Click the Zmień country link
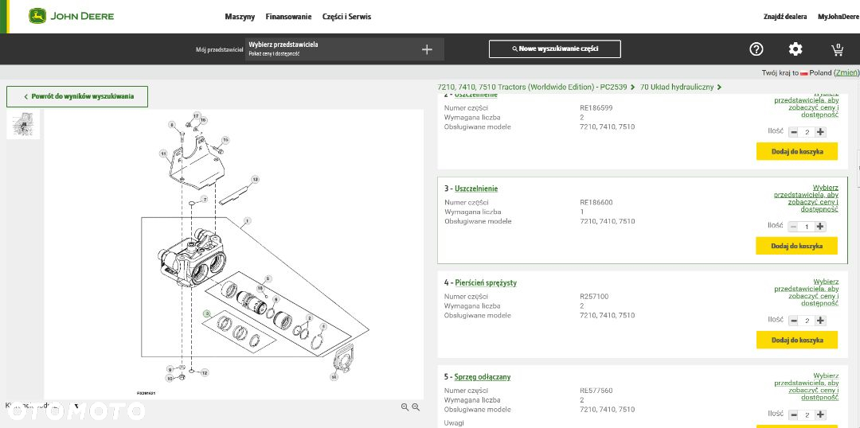This screenshot has width=860, height=428. pyautogui.click(x=846, y=73)
